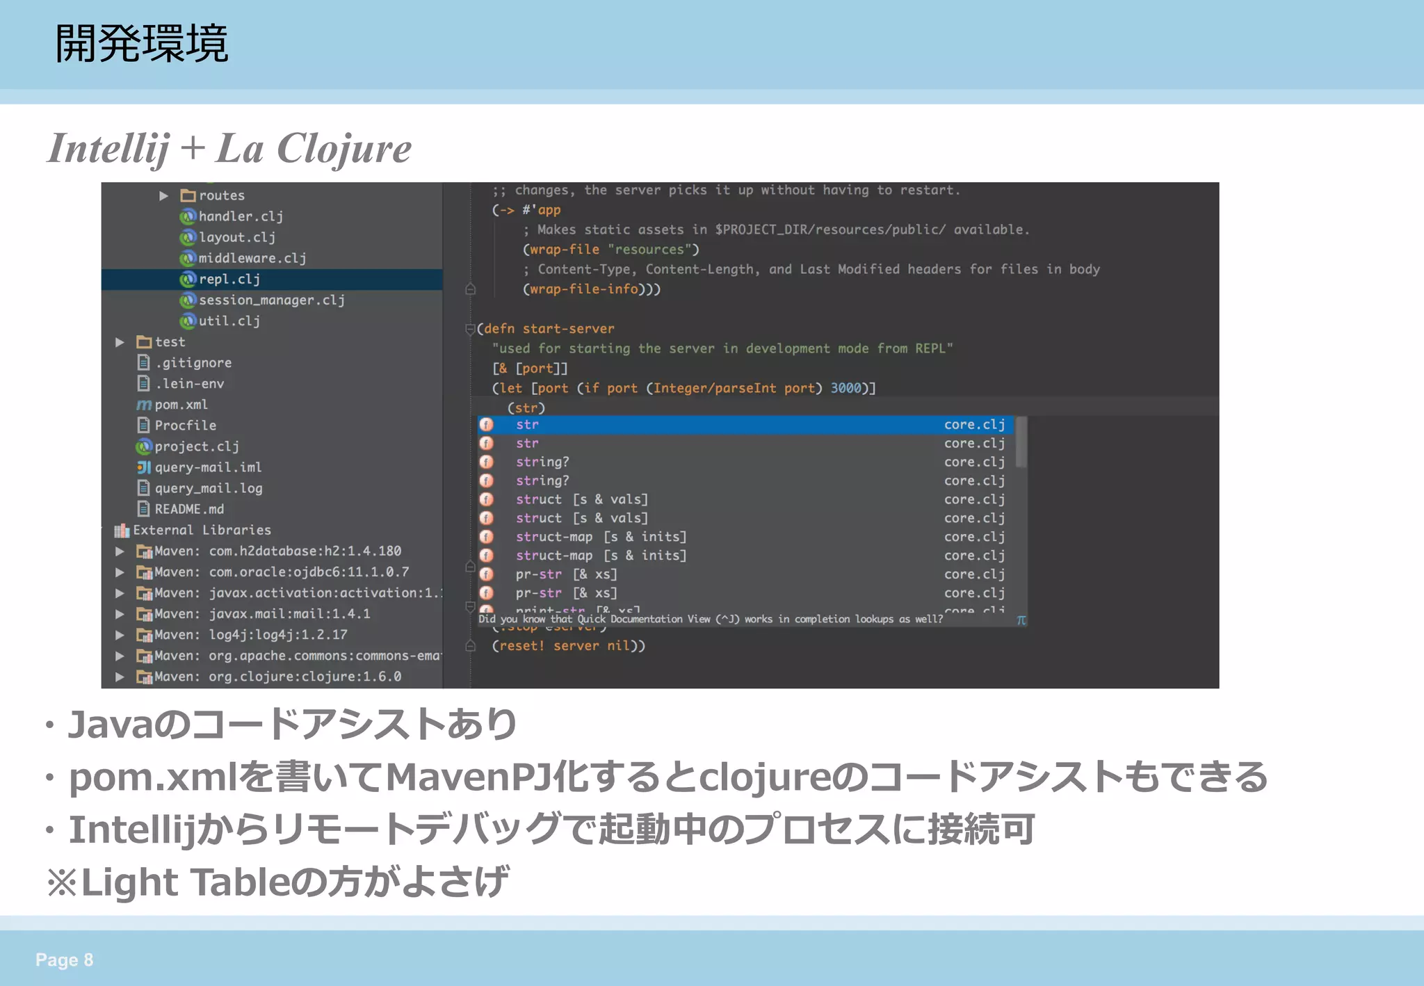
Task: Choose highlighted str completion entry
Action: 746,425
